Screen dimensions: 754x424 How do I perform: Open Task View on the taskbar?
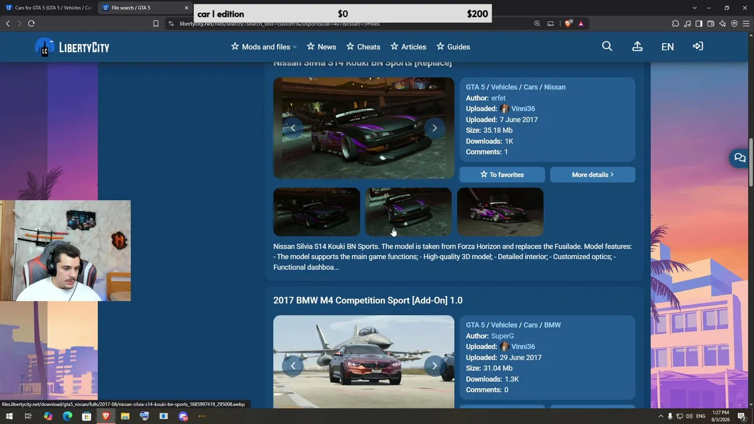click(28, 416)
